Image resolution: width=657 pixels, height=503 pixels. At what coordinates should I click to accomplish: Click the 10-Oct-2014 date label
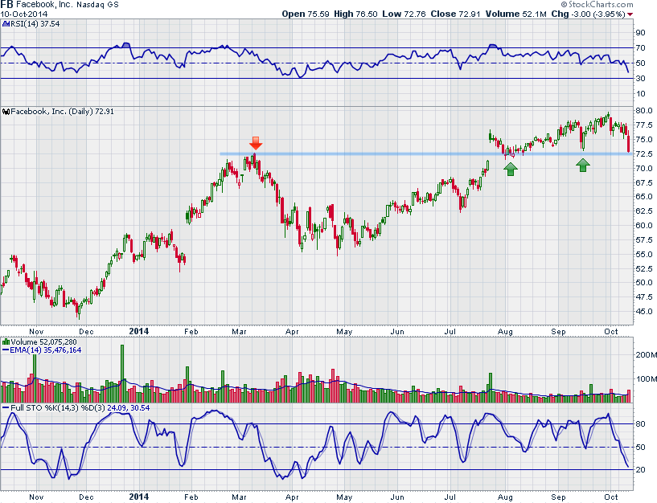pyautogui.click(x=24, y=14)
